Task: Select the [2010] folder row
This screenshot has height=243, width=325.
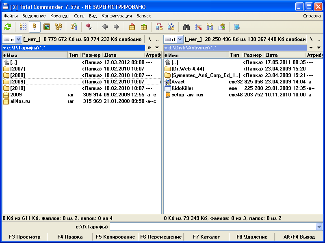Action: pyautogui.click(x=82, y=88)
